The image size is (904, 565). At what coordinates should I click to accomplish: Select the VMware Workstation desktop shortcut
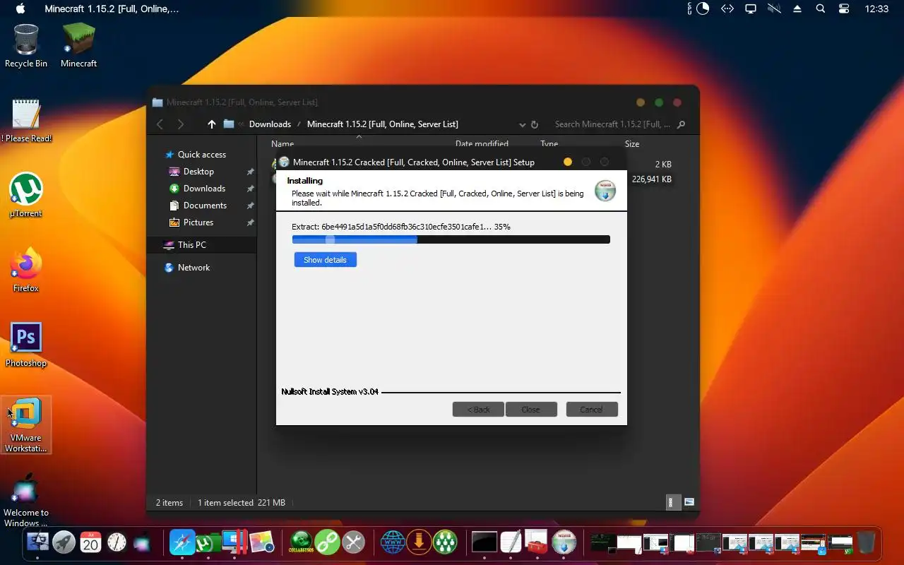(26, 424)
